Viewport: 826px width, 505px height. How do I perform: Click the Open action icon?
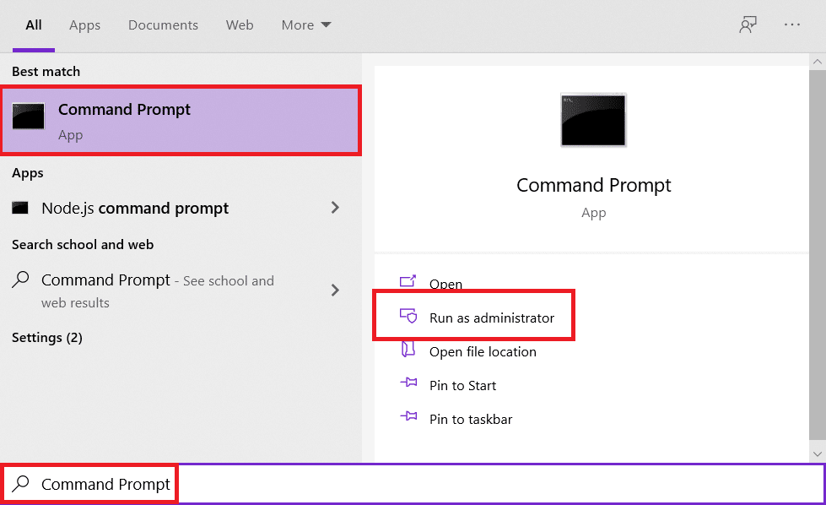(408, 284)
